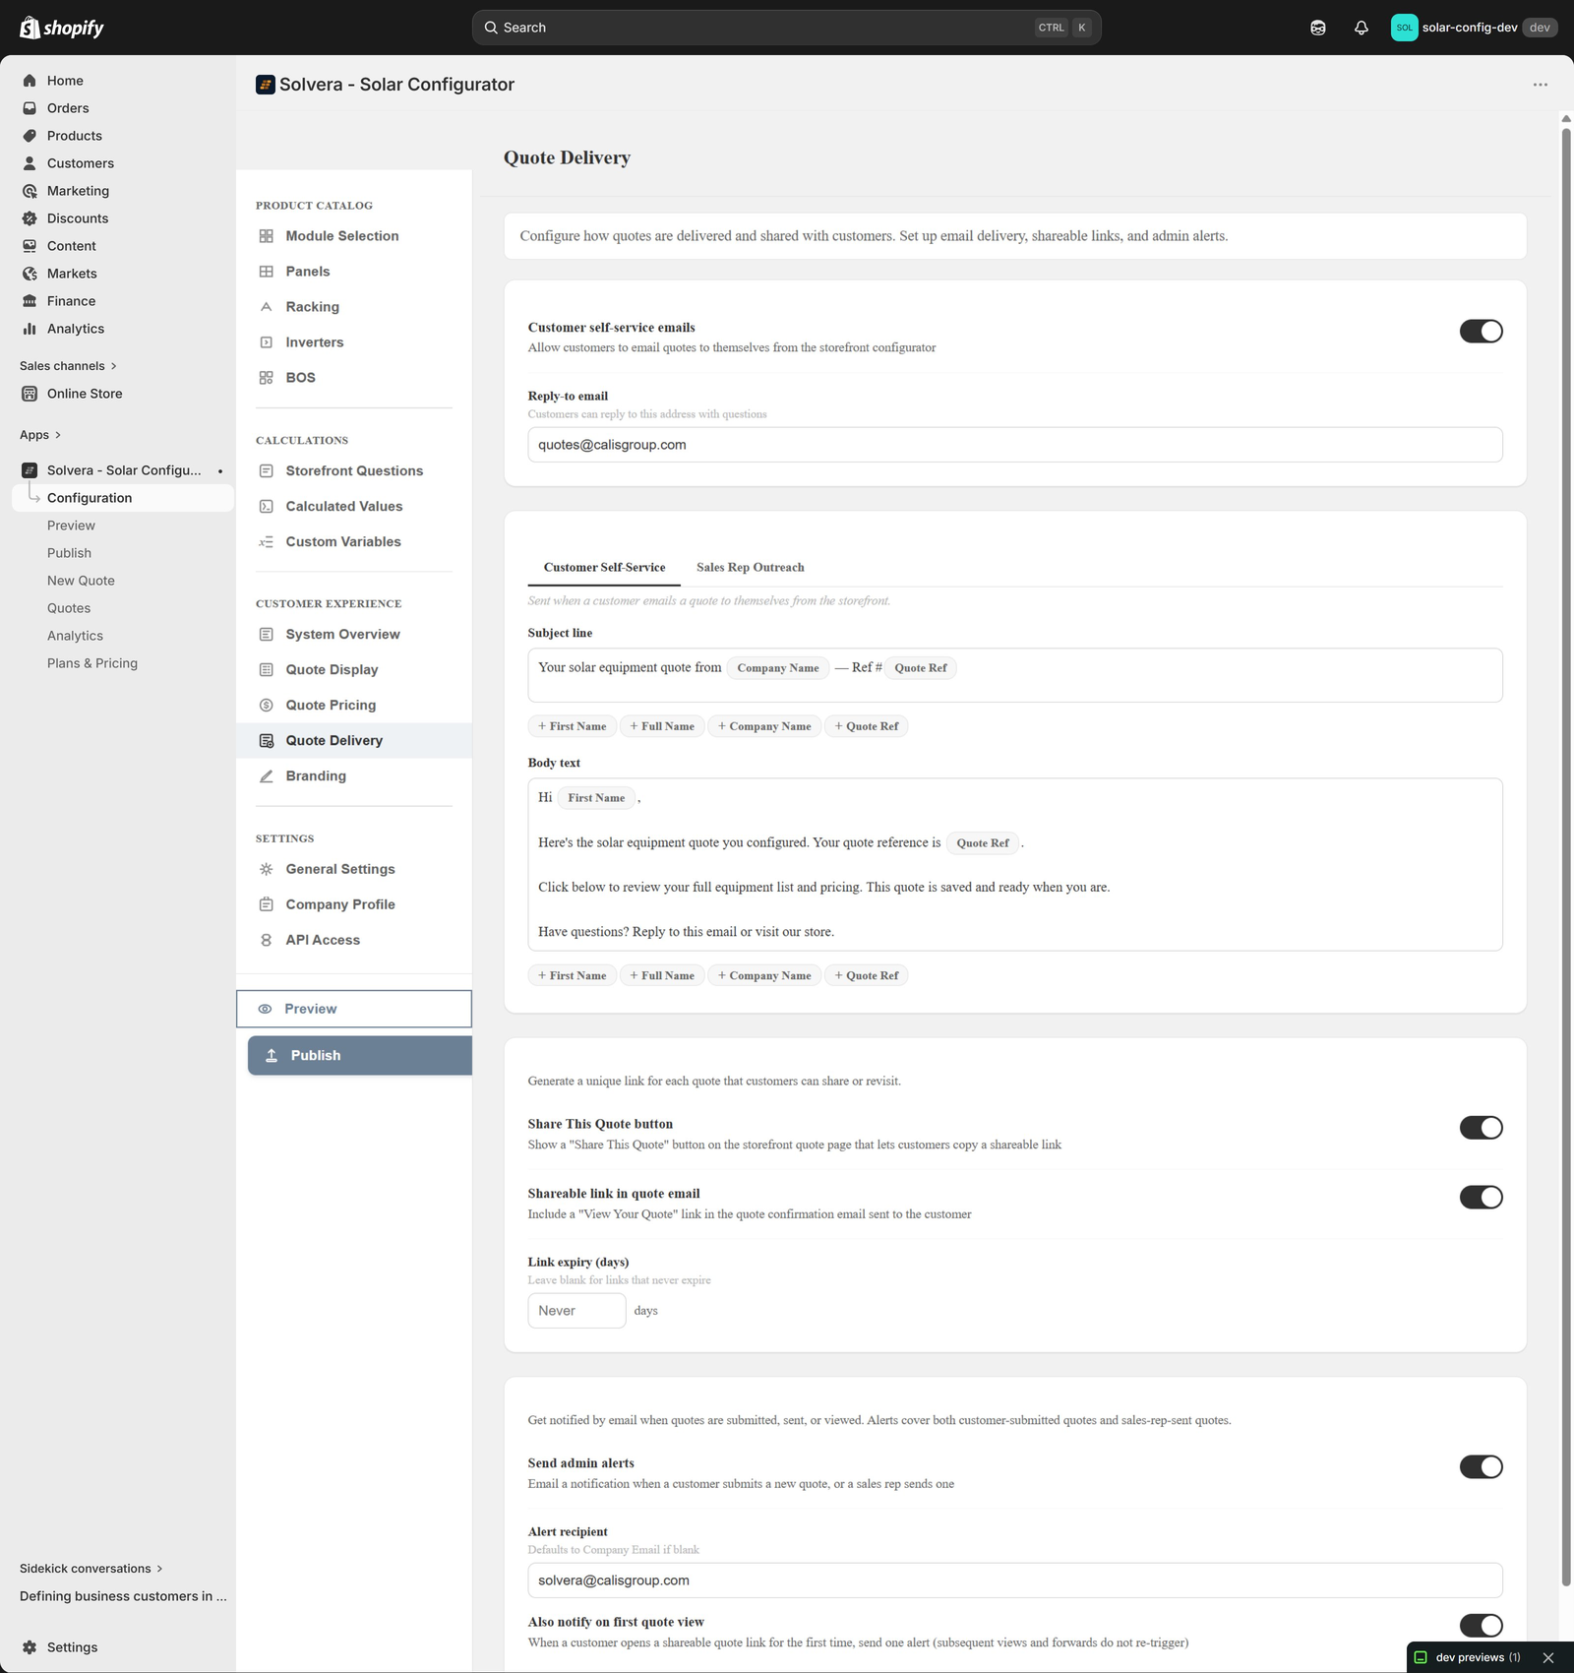This screenshot has width=1574, height=1673.
Task: Click the Orders icon
Action: pos(30,108)
